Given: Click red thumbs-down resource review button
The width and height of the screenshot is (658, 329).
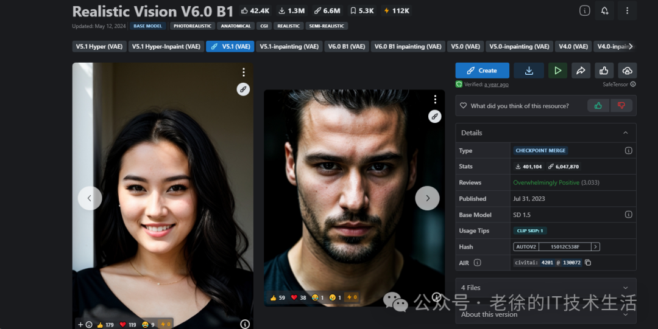Looking at the screenshot, I should pyautogui.click(x=621, y=106).
